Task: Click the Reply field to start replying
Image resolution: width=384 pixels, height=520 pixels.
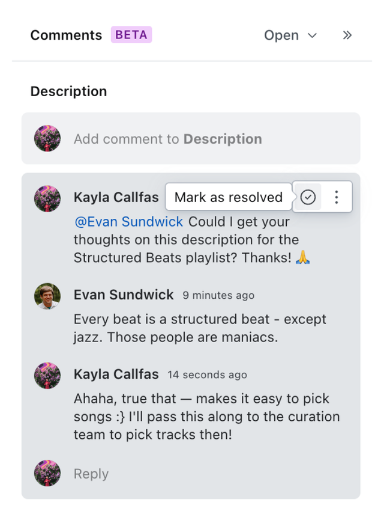Action: [91, 474]
